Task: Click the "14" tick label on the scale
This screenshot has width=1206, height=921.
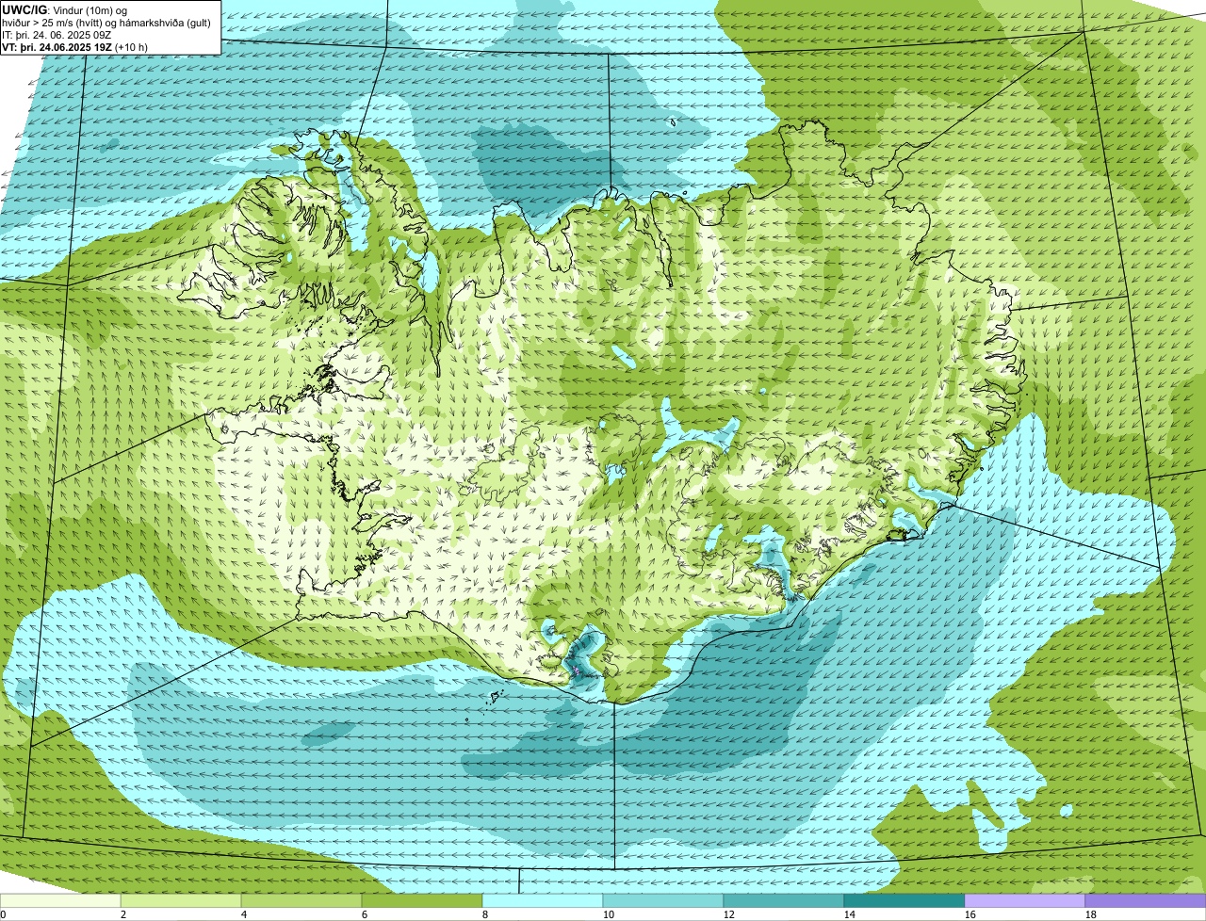Action: (x=850, y=914)
